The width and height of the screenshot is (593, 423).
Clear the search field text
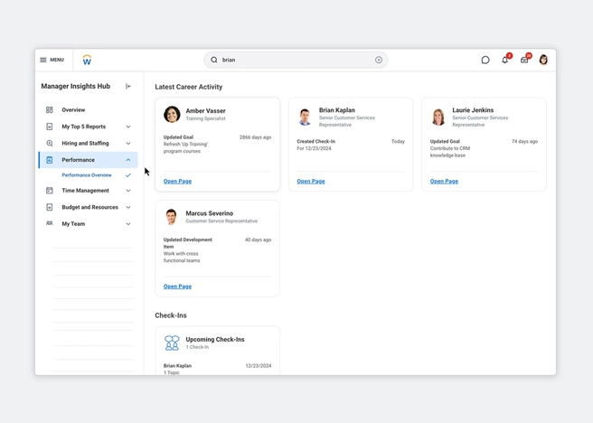click(379, 60)
